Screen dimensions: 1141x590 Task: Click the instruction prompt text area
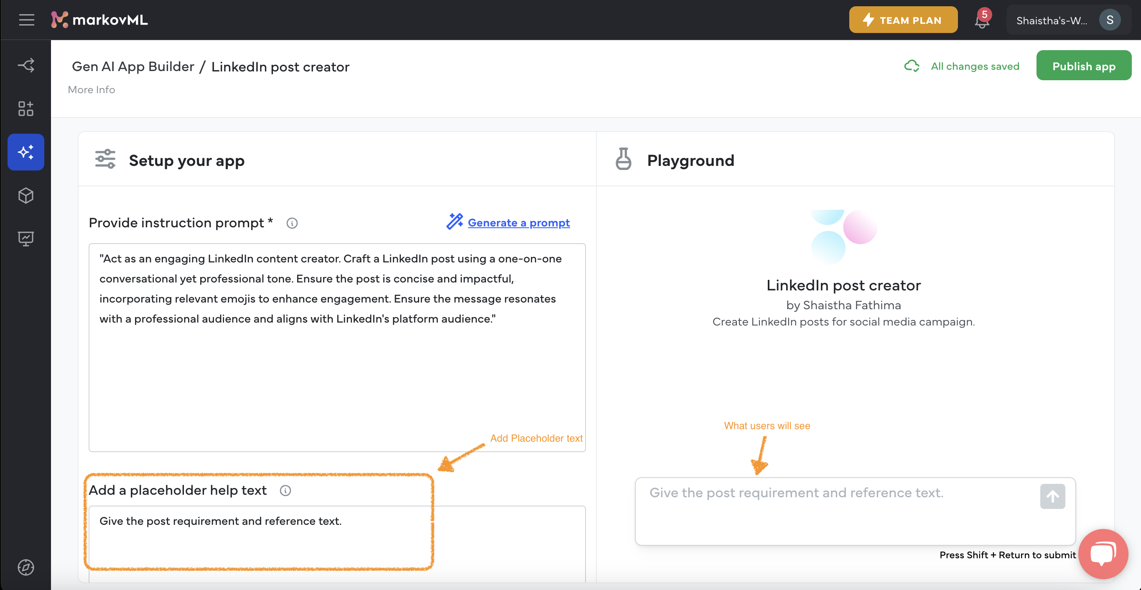point(336,347)
